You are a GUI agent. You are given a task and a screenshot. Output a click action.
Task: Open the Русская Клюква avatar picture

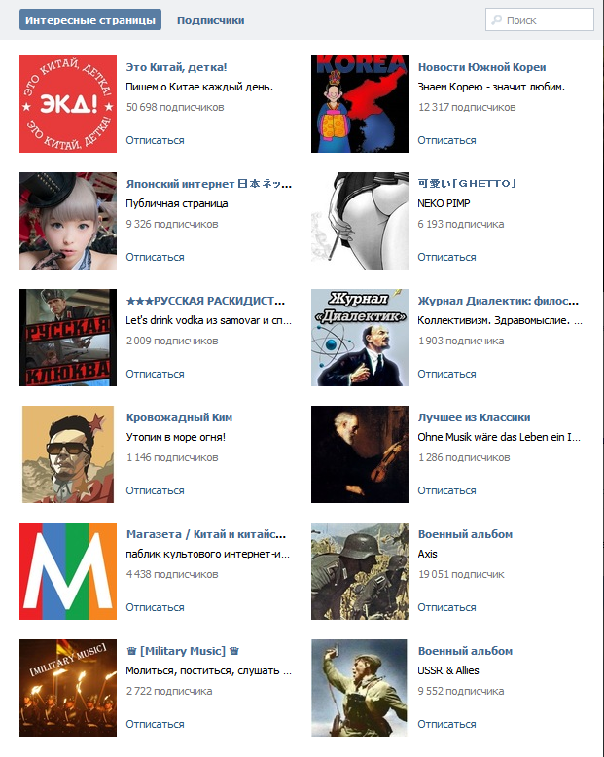coord(68,338)
